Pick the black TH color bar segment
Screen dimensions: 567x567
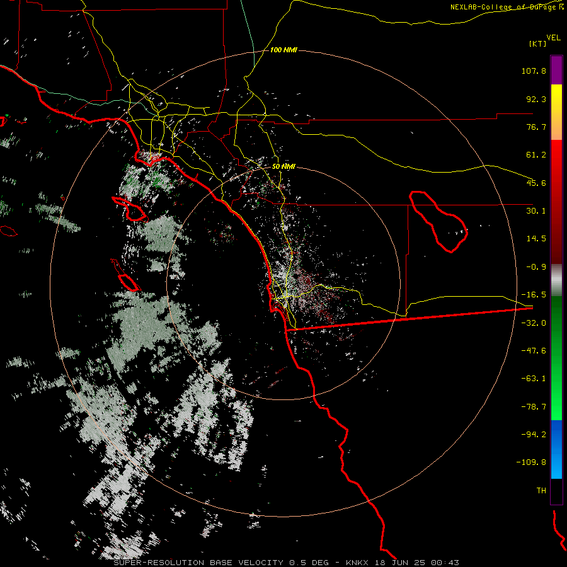(556, 491)
